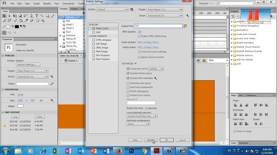Enable Generate size report
This screenshot has width=277, height=155.
[x=128, y=83]
